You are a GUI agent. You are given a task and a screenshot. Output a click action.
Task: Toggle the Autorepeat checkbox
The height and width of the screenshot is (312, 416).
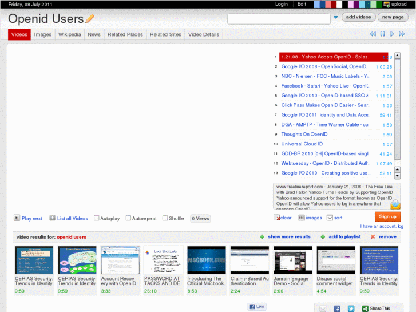click(128, 218)
